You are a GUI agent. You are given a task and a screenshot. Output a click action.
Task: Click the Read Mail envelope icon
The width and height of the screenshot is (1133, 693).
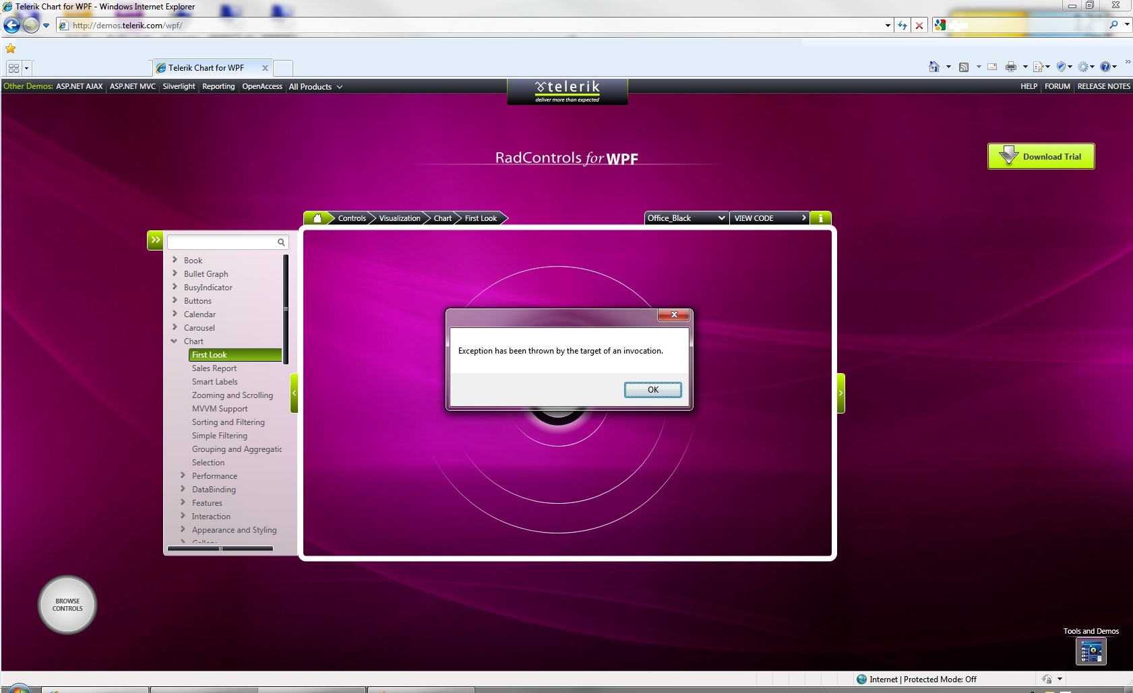992,67
